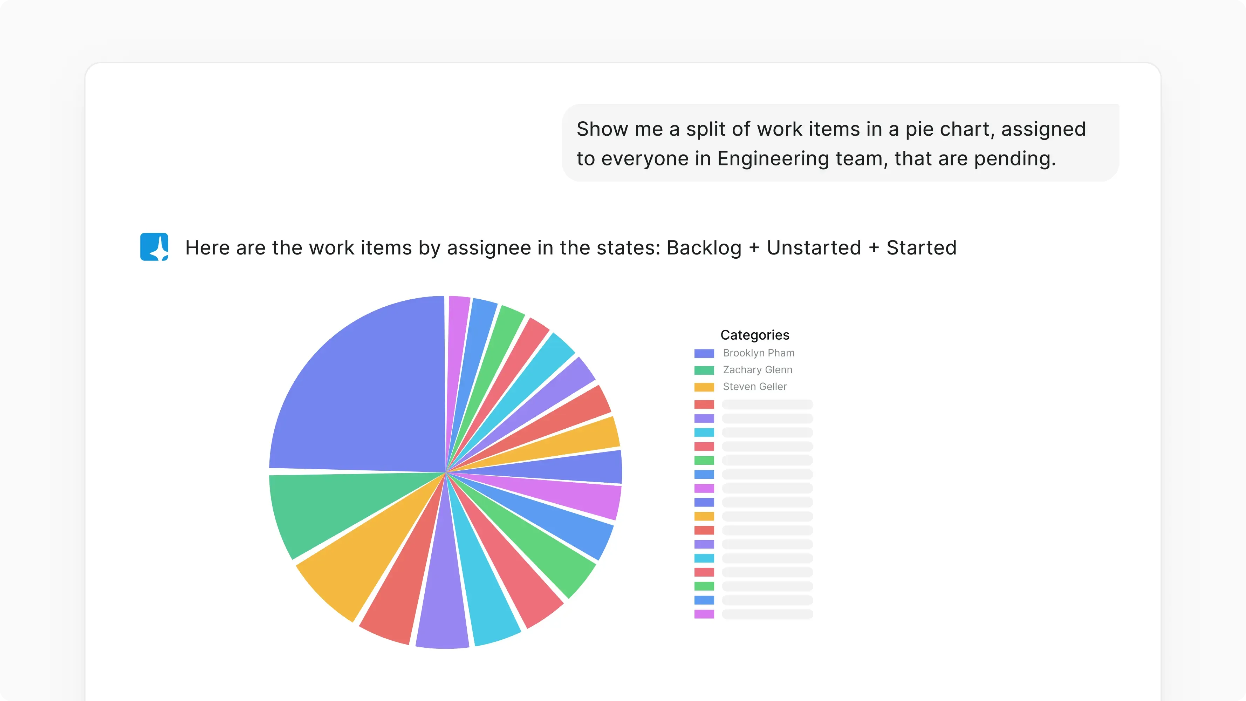Select the Brooklyn Pham legend color swatch

click(x=704, y=353)
